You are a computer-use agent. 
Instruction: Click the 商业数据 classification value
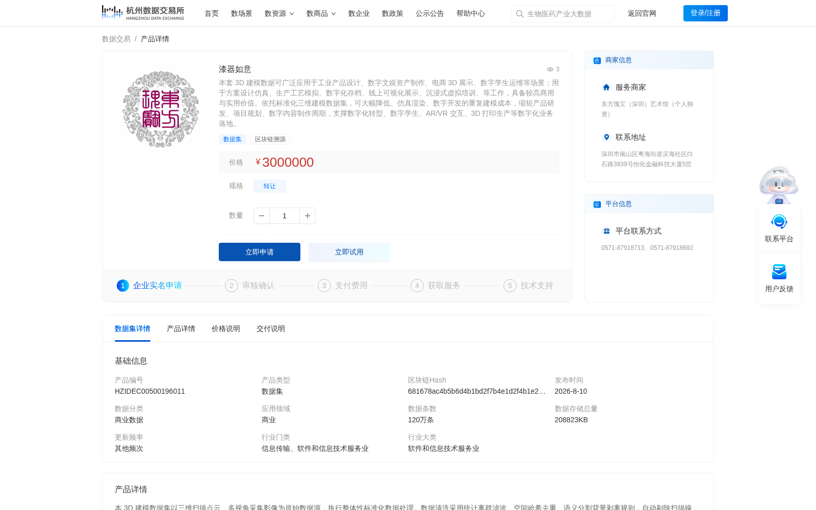coord(129,420)
